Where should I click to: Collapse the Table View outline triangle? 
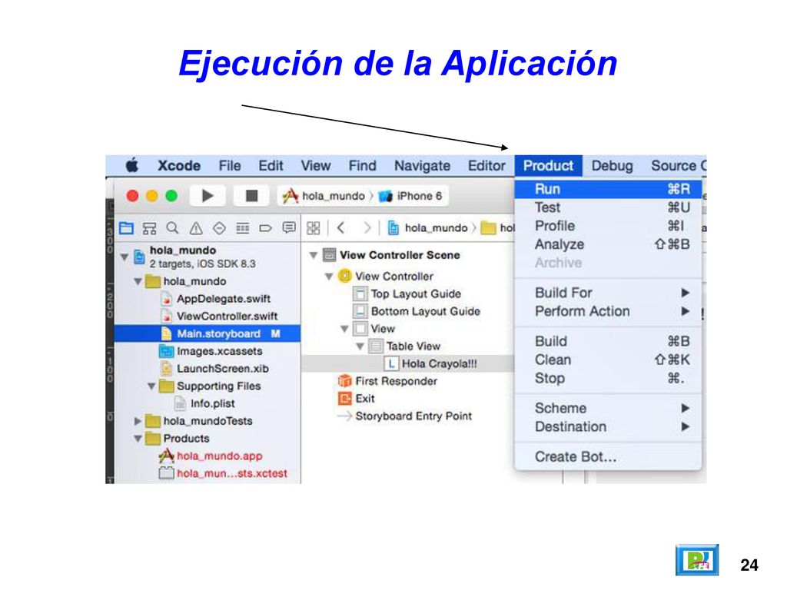[360, 346]
